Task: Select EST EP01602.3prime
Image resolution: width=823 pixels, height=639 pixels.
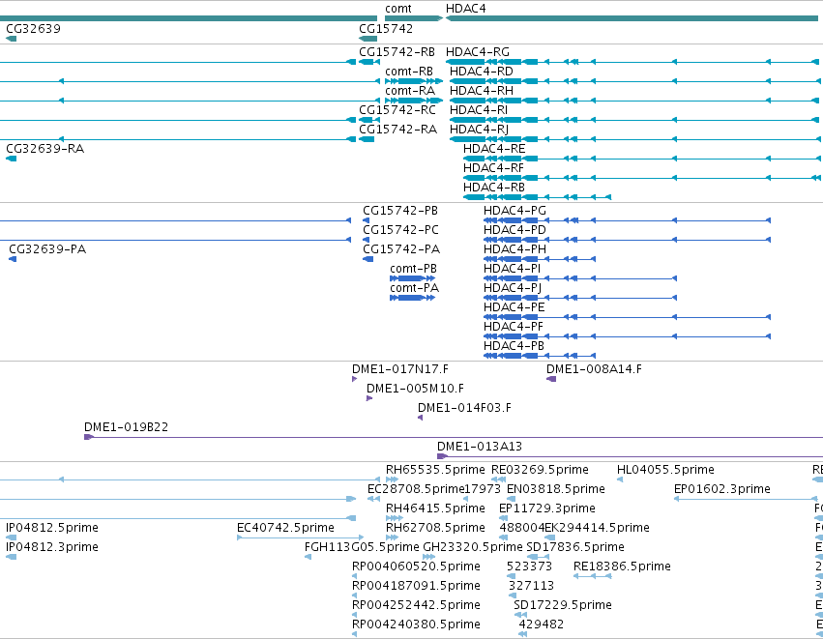Action: 722,490
